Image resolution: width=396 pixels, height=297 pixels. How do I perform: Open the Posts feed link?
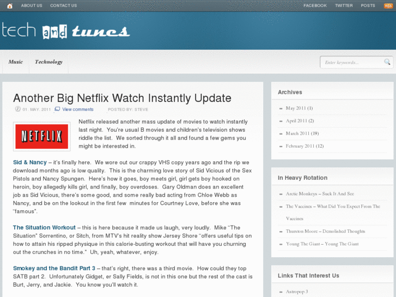coord(368,5)
